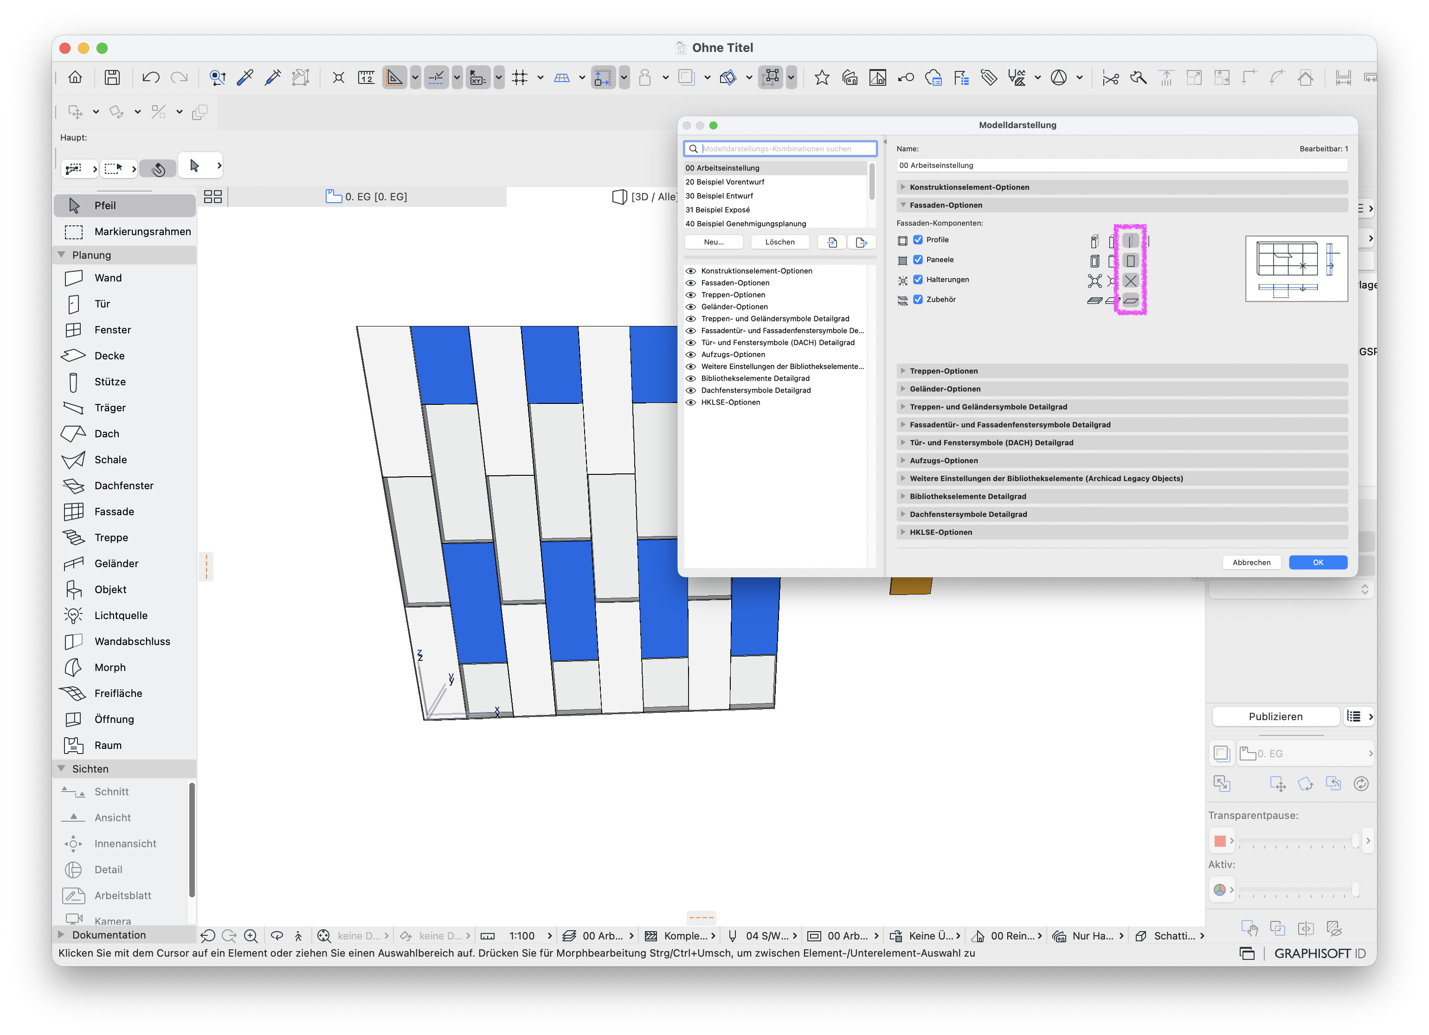Uncheck the Halterungen checkbox
Viewport: 1429px width, 1035px height.
(x=918, y=280)
